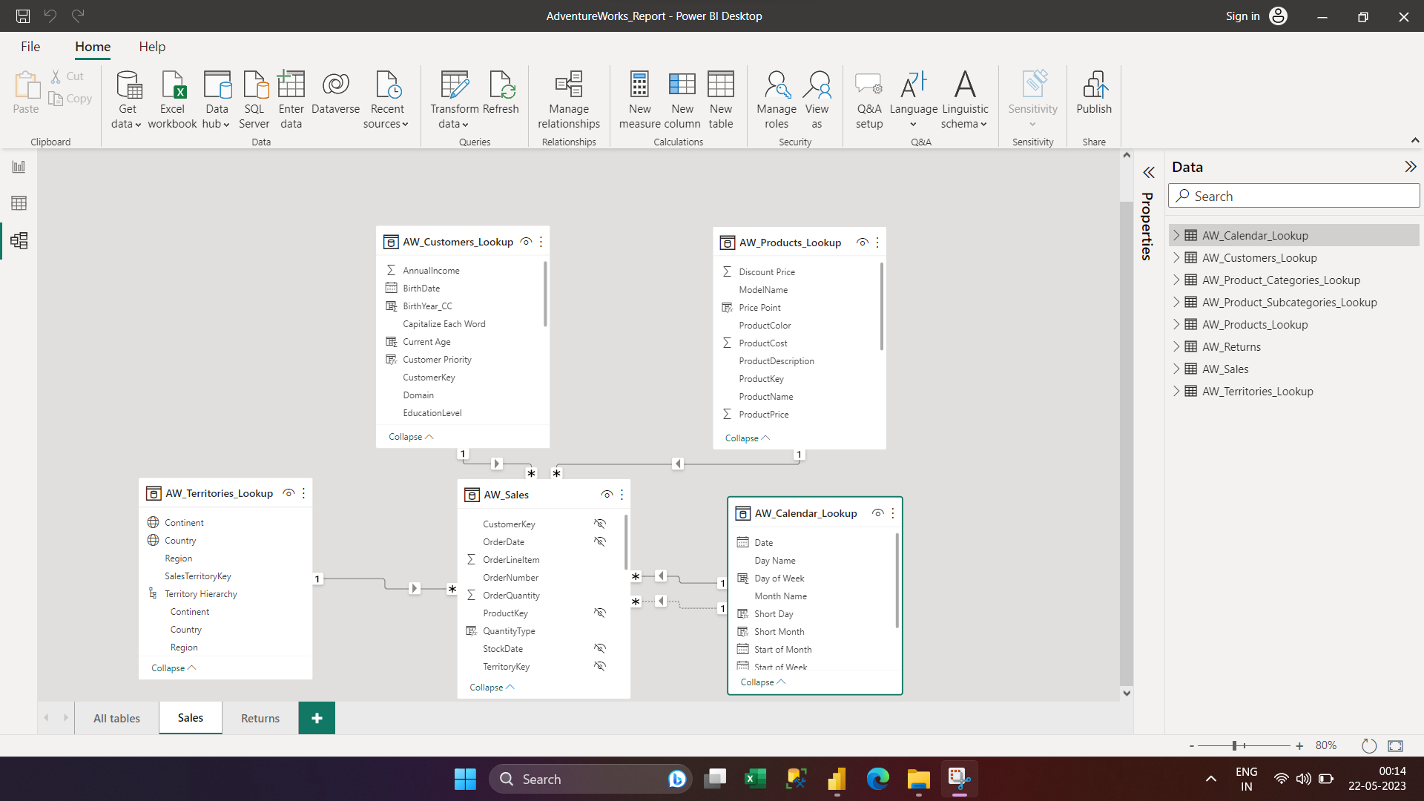Add a new layout tab

click(x=317, y=718)
